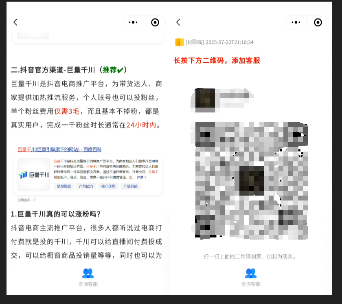Tap the 咨询客服 icon in left screen
Image resolution: width=342 pixels, height=304 pixels.
coord(88,273)
